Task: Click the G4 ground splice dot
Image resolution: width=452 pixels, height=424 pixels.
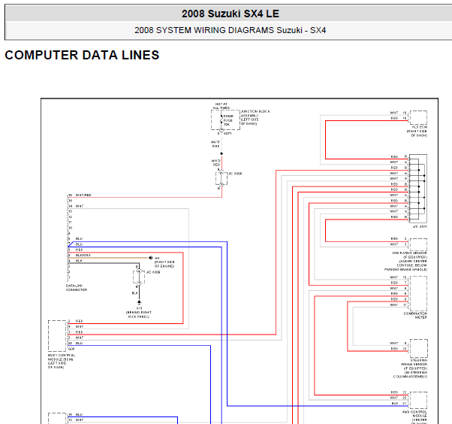Action: 150,258
